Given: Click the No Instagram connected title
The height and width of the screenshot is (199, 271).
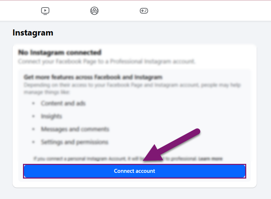Looking at the screenshot, I should coord(60,52).
